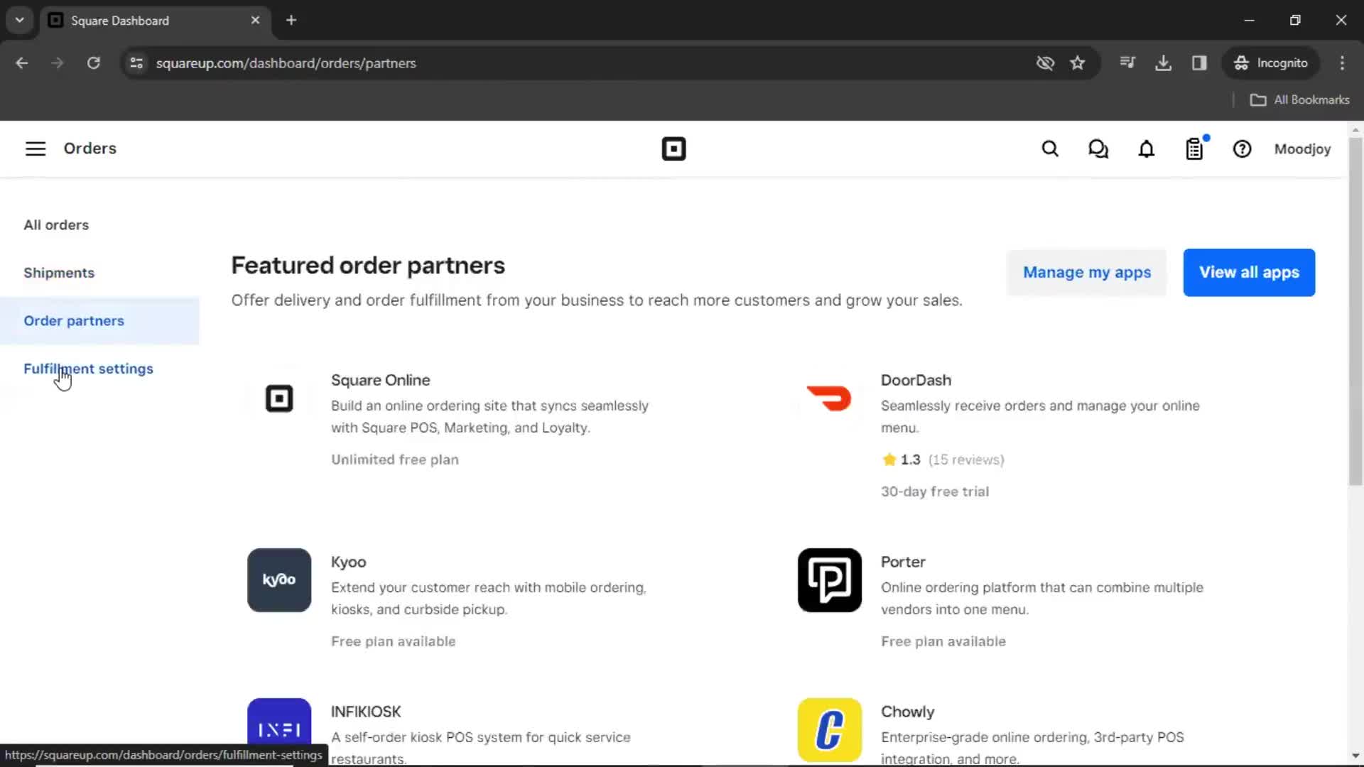The image size is (1364, 767).
Task: Click the notifications bell icon
Action: coord(1146,148)
